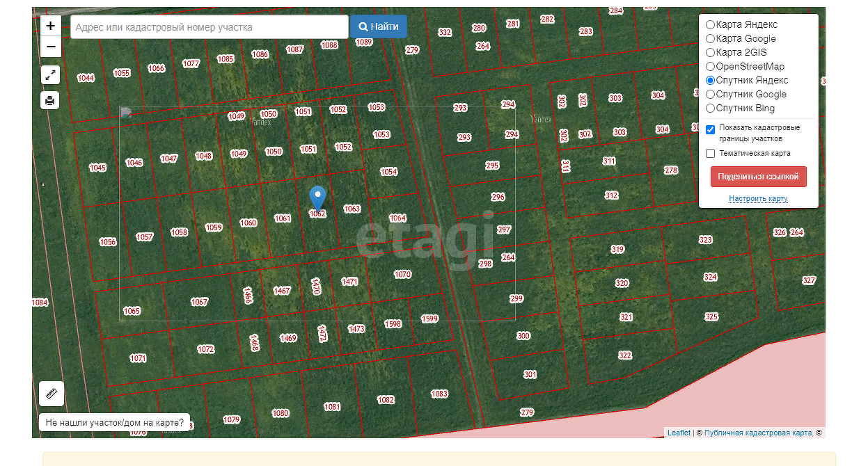Select OpenStreetMap base layer
852x466 pixels.
(x=711, y=66)
